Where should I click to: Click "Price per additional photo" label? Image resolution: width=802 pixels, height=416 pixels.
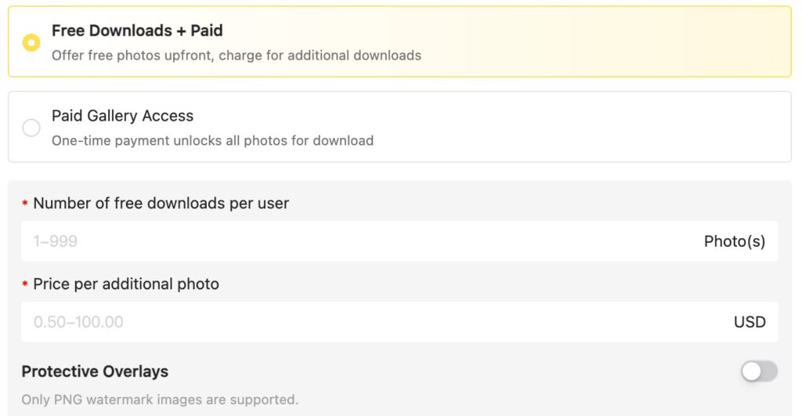coord(126,284)
